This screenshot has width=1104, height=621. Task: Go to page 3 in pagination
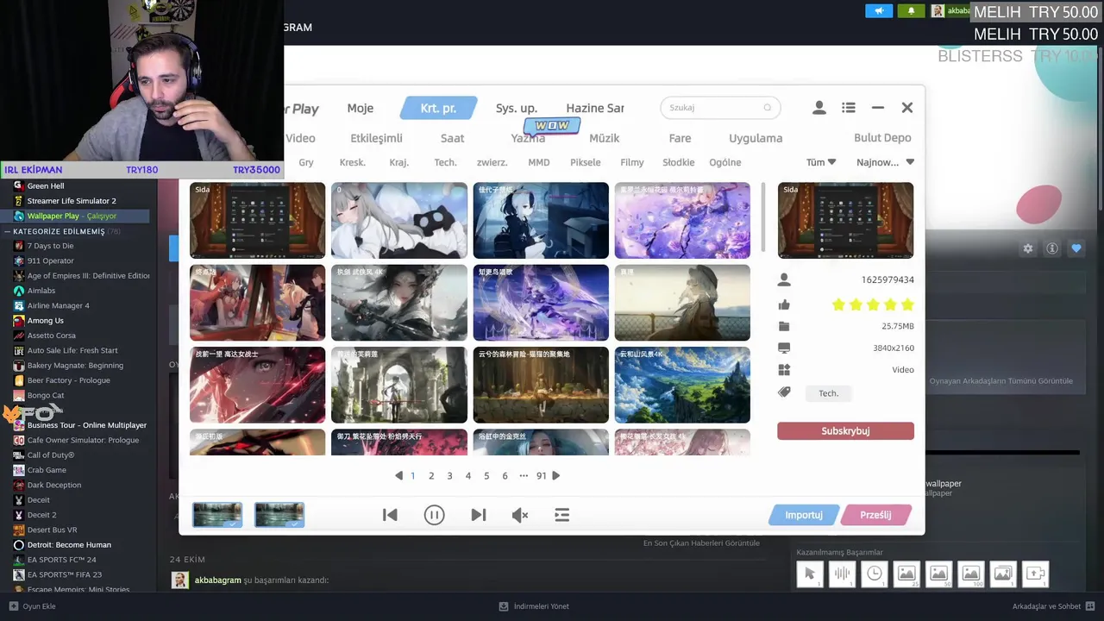click(449, 475)
